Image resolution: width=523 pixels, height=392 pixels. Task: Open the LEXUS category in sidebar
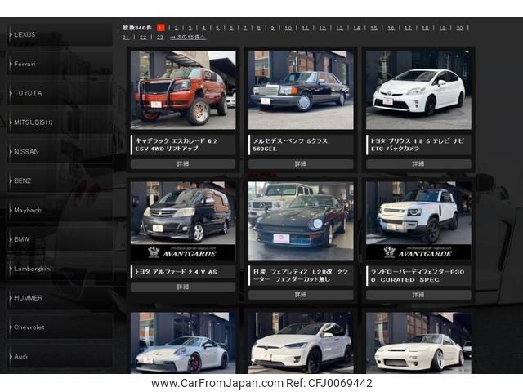pos(60,34)
